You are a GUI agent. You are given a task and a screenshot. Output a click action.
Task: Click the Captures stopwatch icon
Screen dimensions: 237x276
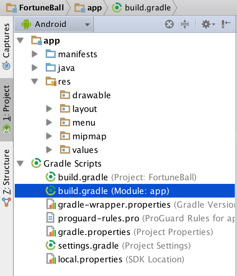point(6,65)
